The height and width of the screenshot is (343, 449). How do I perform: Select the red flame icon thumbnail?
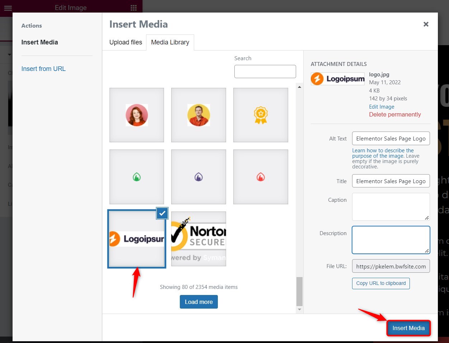pyautogui.click(x=261, y=176)
